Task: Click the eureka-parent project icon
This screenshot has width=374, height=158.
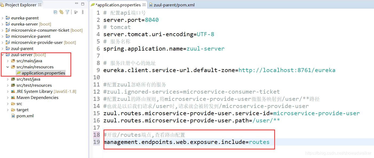Action: (8, 18)
